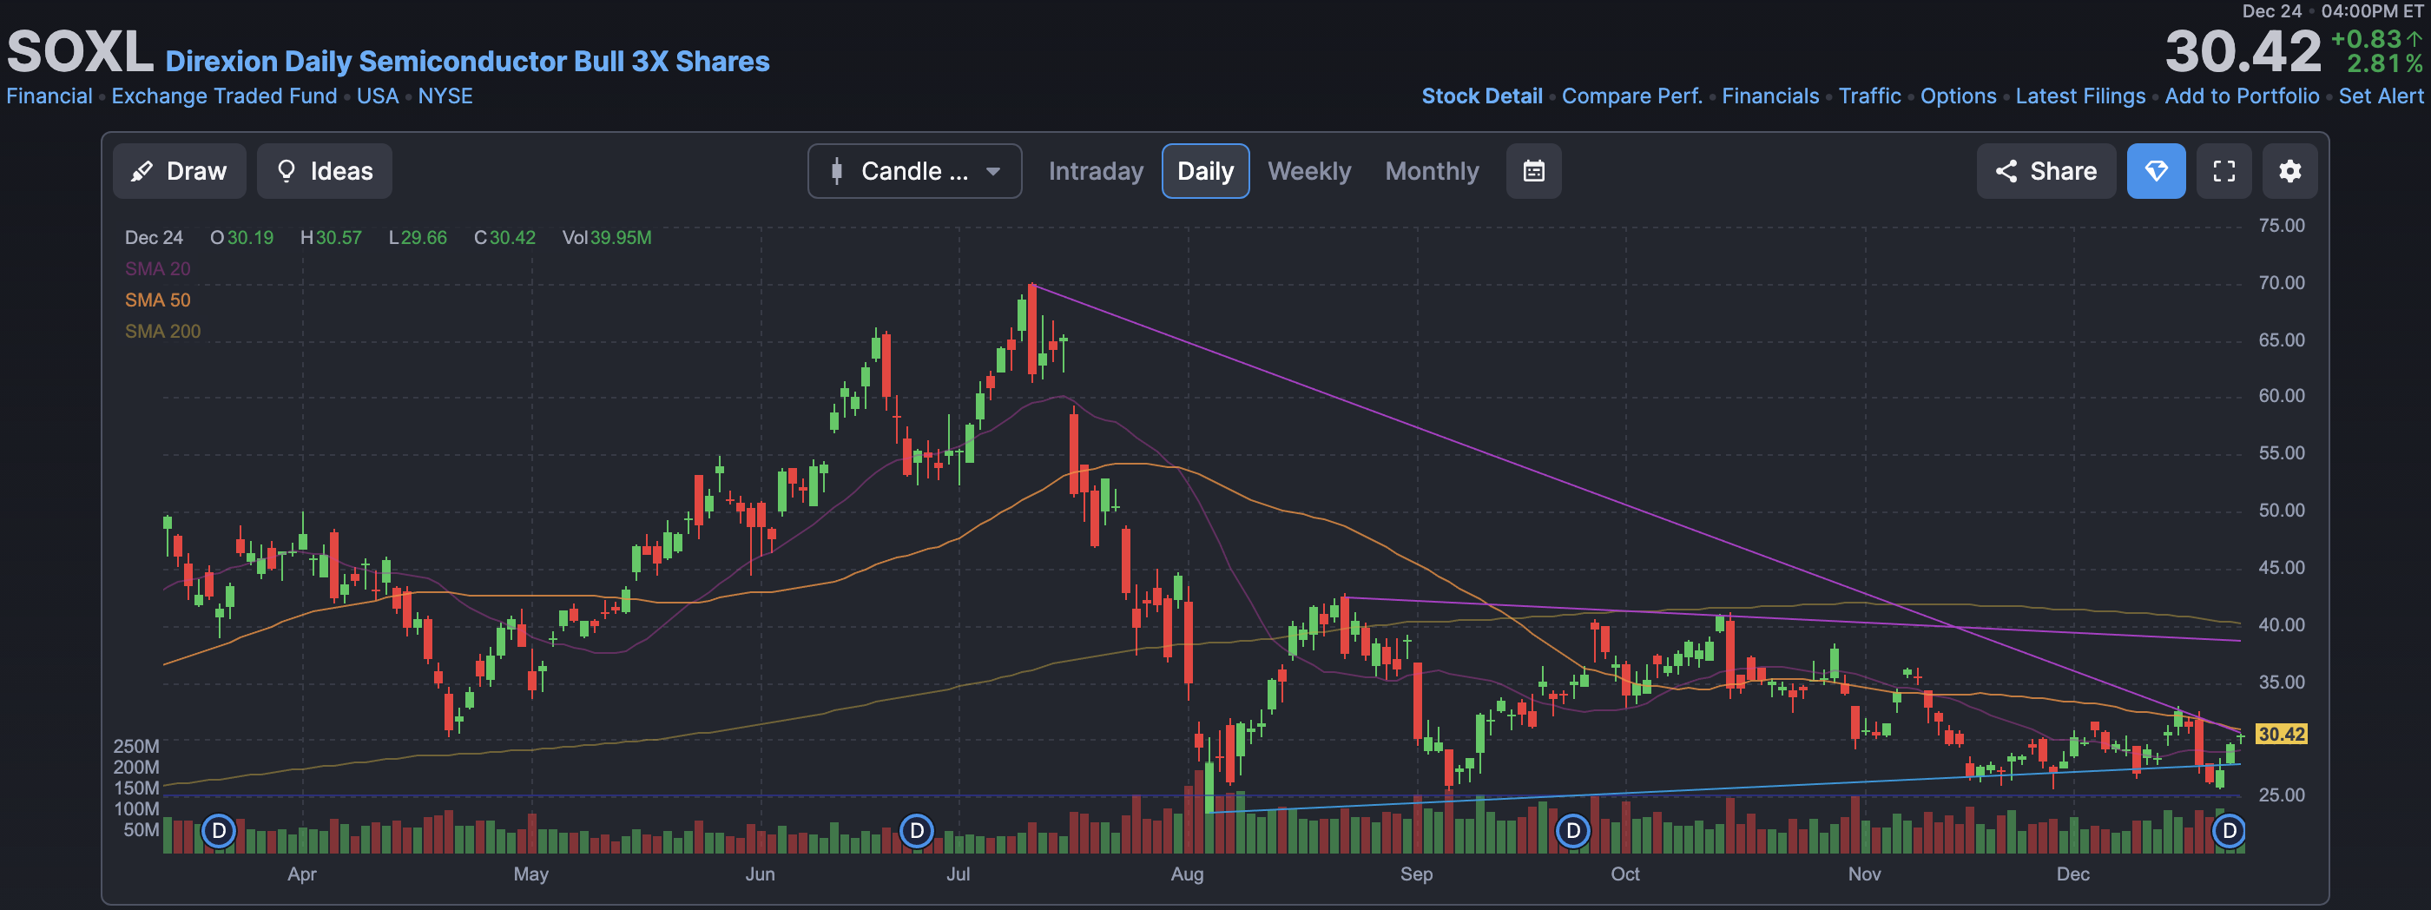Click Add to Portfolio link
The height and width of the screenshot is (910, 2431).
(x=2242, y=96)
